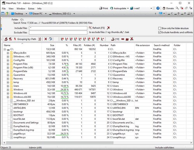Click the red double-arrow column width icon
The width and height of the screenshot is (194, 150).
(x=123, y=39)
